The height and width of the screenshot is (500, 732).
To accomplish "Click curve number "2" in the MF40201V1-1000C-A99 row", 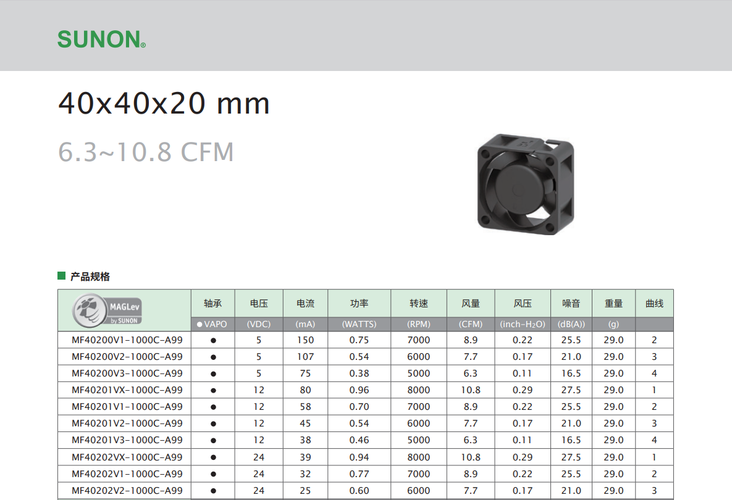I will 655,407.
